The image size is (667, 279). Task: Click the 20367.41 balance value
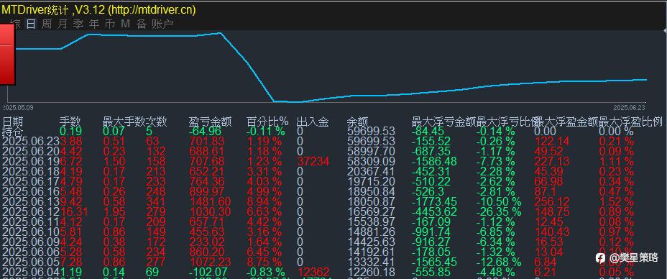pos(372,171)
